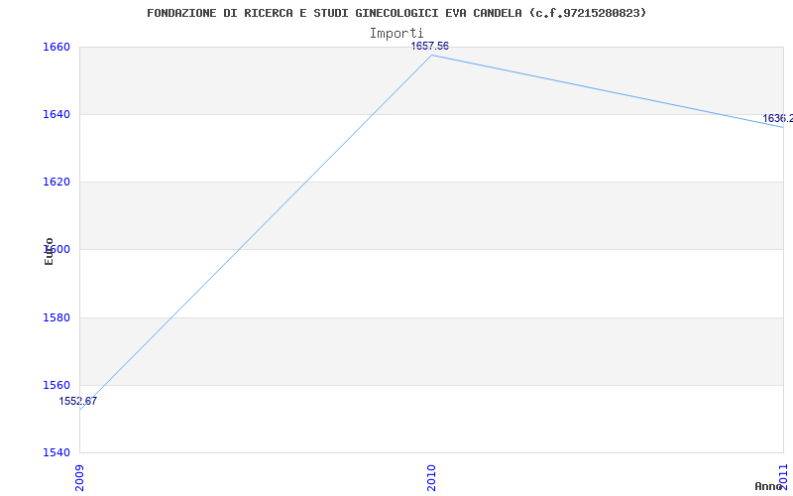Viewport: 793px width, 496px height.
Task: Click the 1540 y-axis tick label
Action: (x=57, y=452)
